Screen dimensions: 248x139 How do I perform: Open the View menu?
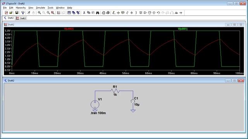(x=31, y=8)
